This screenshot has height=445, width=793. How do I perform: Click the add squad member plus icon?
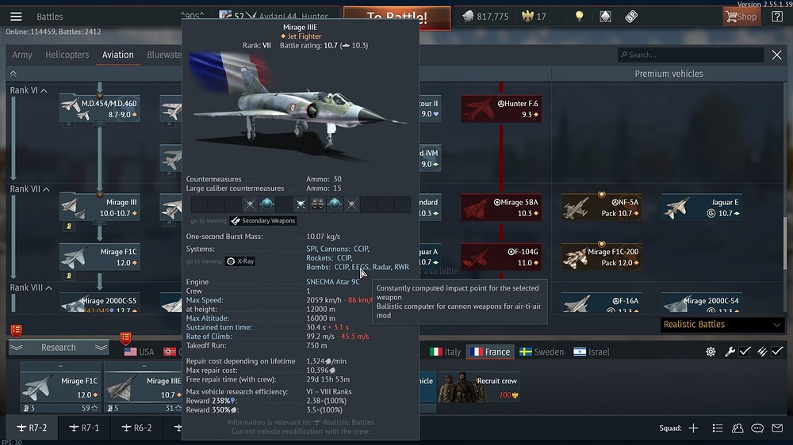point(693,428)
